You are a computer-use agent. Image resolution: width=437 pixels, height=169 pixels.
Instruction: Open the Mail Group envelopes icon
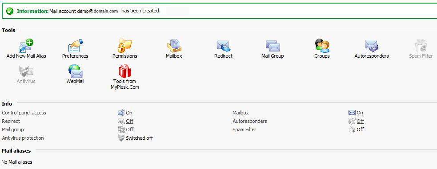(x=273, y=46)
